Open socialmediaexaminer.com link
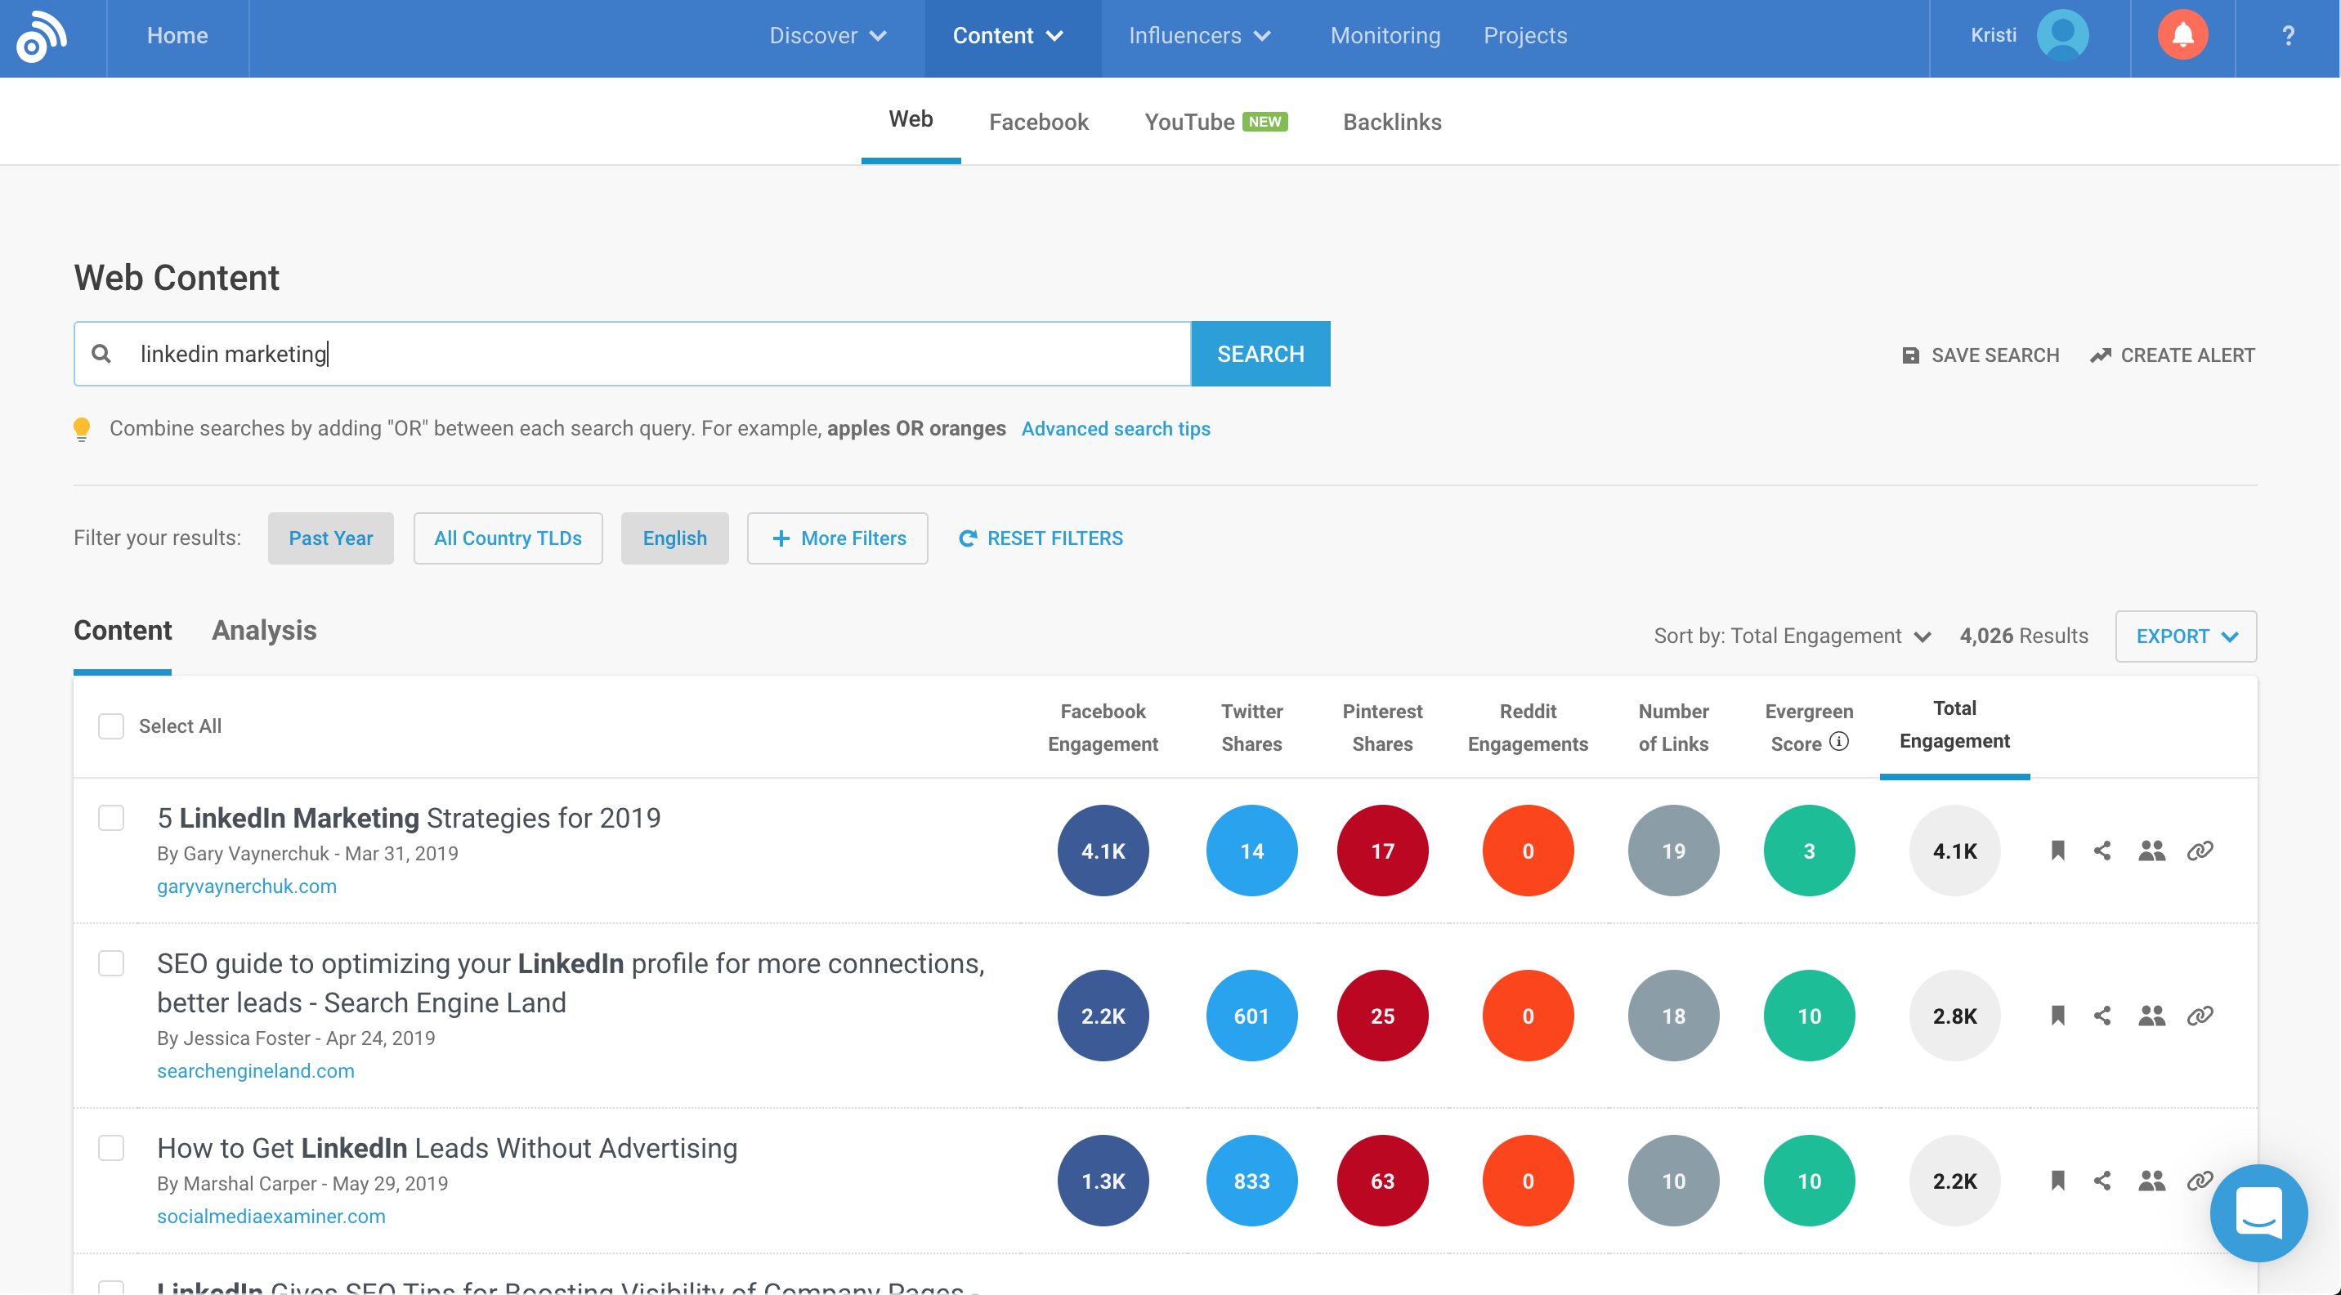This screenshot has width=2341, height=1295. tap(271, 1216)
